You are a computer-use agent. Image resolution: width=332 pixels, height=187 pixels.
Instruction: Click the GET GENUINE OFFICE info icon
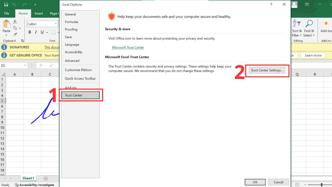pos(4,55)
